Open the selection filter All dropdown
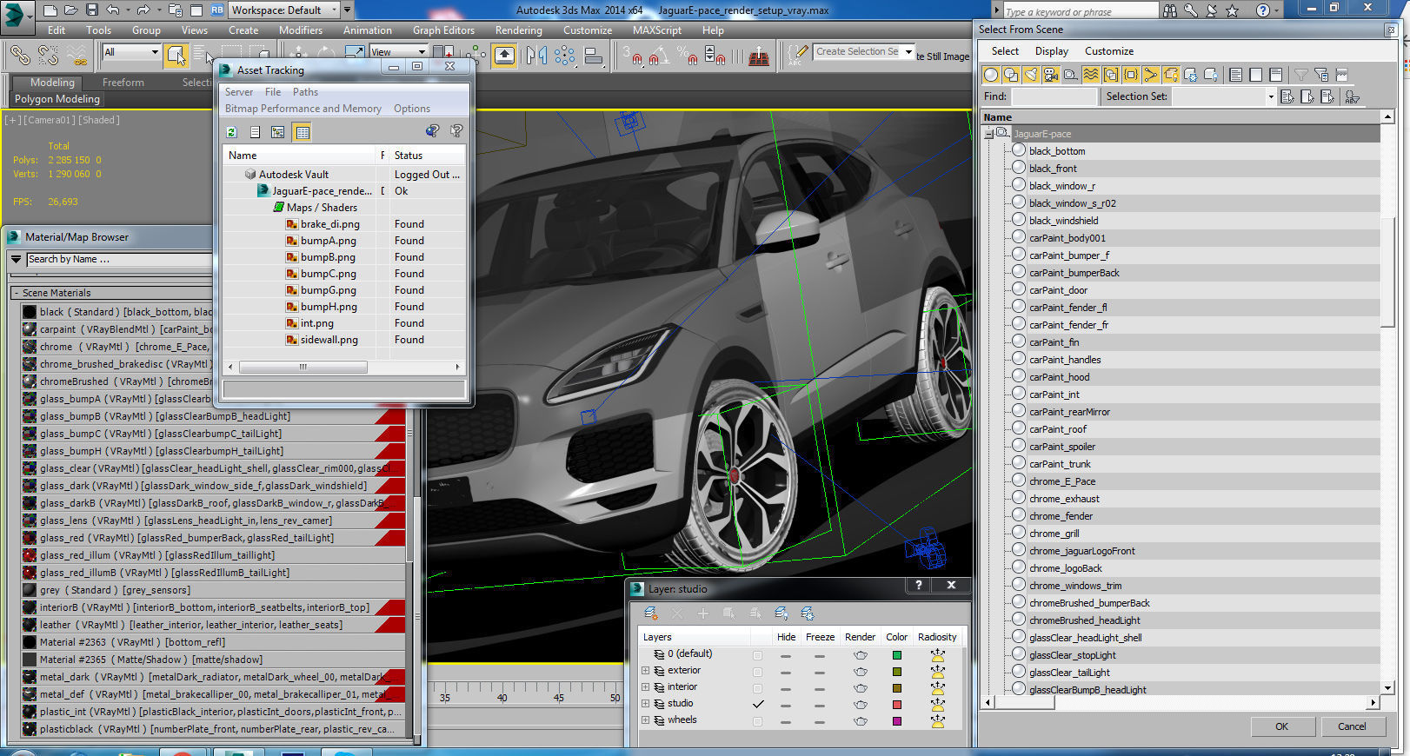 [x=131, y=52]
